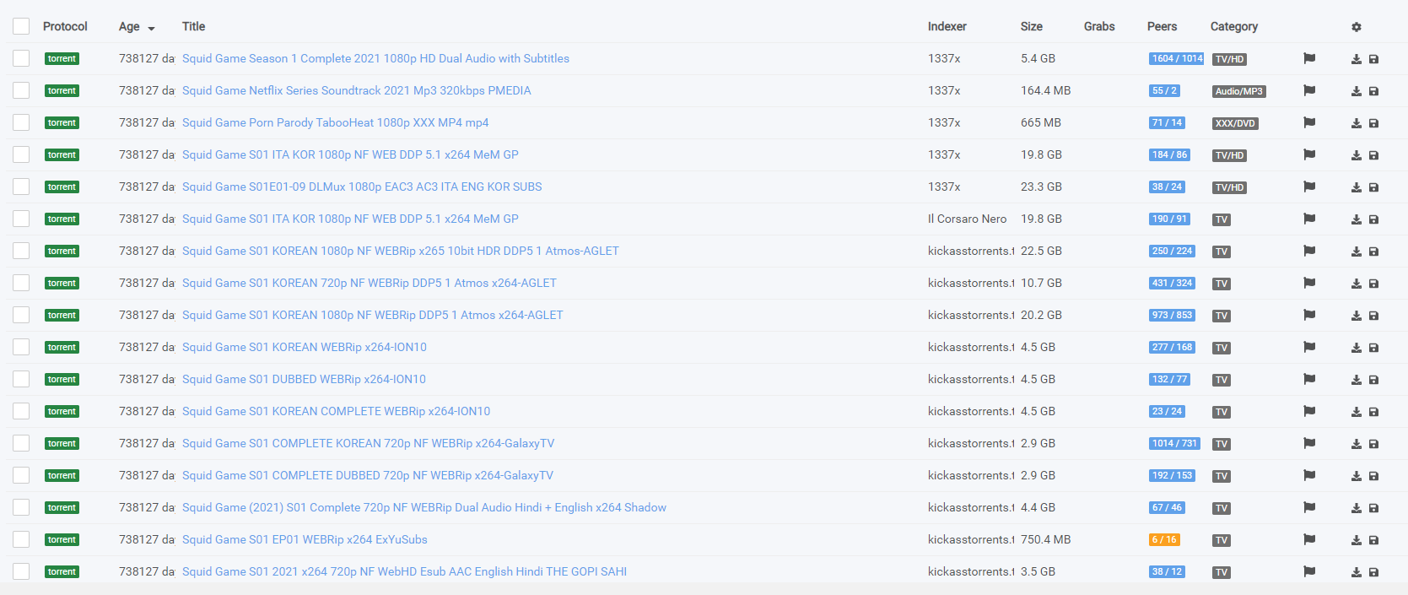Screen dimensions: 1408x595
Task: Flag icon for COMPLETE DUBBED 720p GalaxyTV row
Action: tap(1309, 475)
